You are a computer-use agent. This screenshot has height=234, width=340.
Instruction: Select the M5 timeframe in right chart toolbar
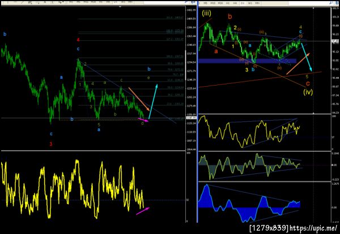coord(205,3)
